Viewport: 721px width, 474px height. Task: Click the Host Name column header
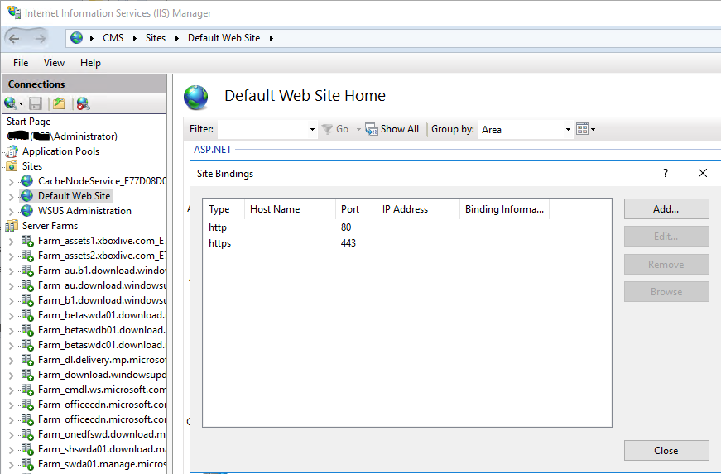[x=291, y=209]
